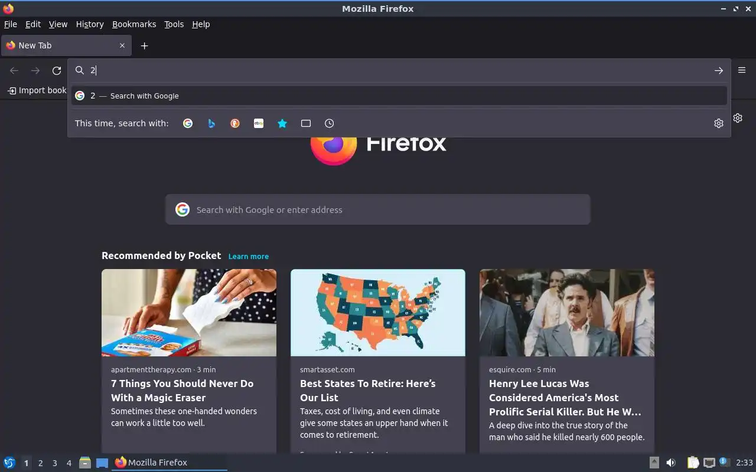Click the 'smartasset.com' source text
This screenshot has height=472, width=756.
[327, 369]
